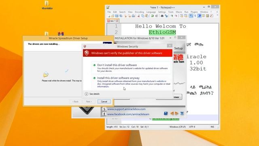
Task: Open the Macro menu in Notepad++
Action: tap(179, 12)
